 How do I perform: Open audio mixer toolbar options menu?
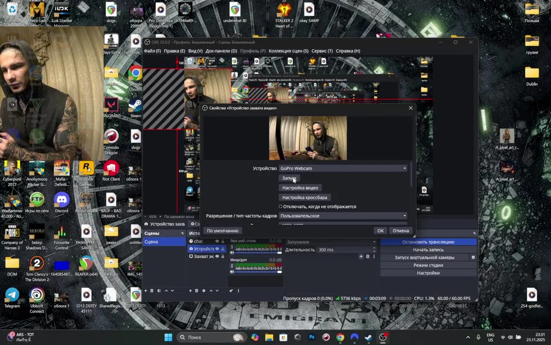(238, 290)
